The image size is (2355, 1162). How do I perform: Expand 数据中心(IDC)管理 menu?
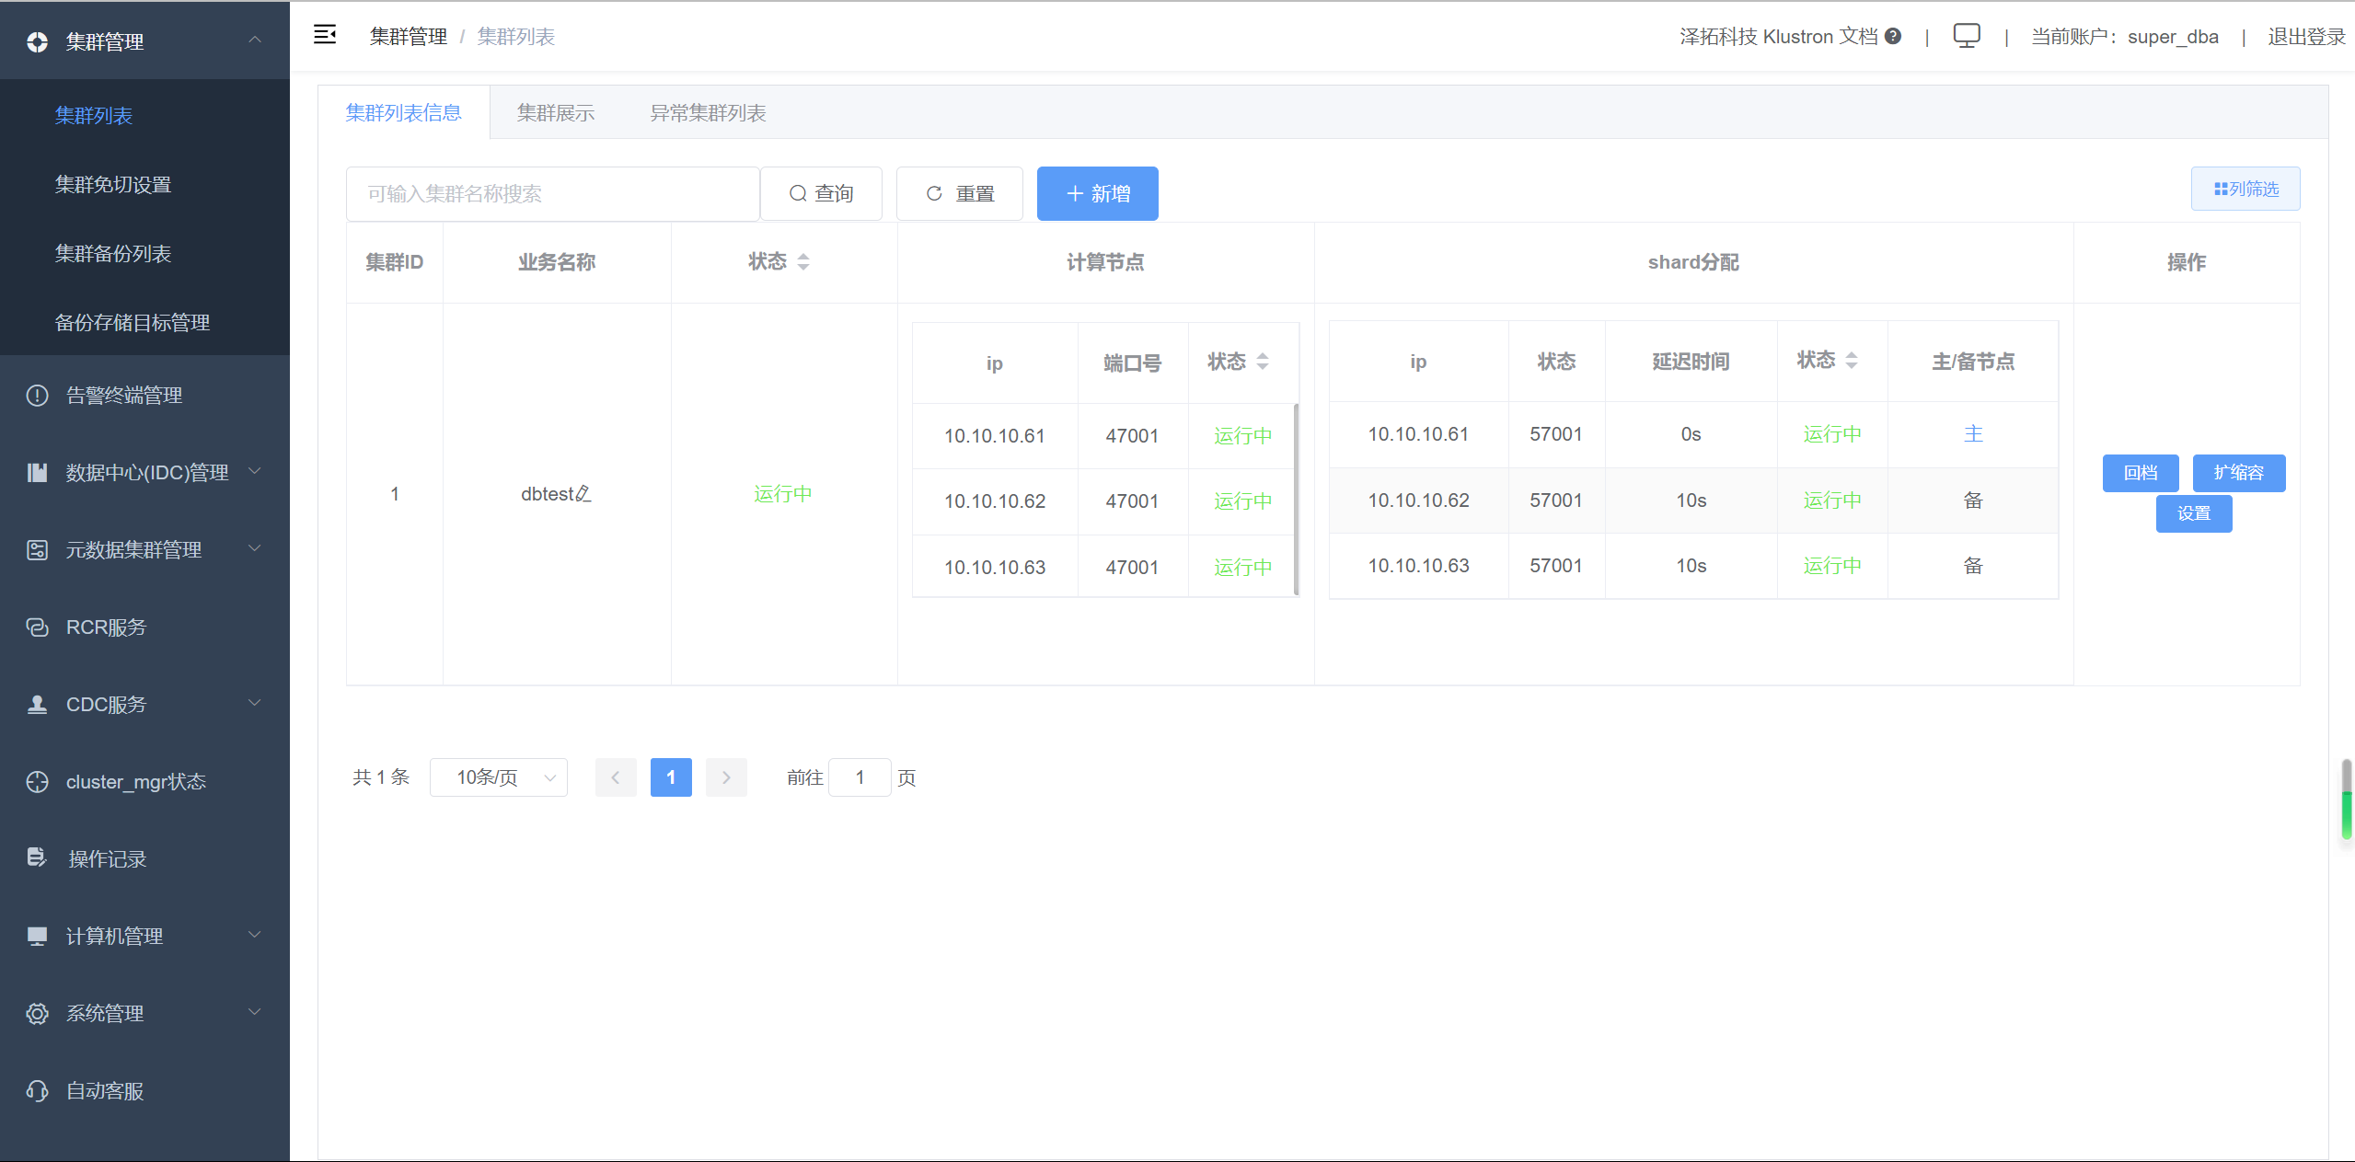[145, 473]
